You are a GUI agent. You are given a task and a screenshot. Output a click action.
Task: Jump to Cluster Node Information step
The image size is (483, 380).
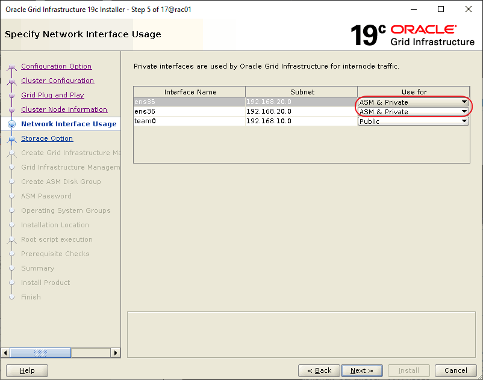(x=64, y=109)
